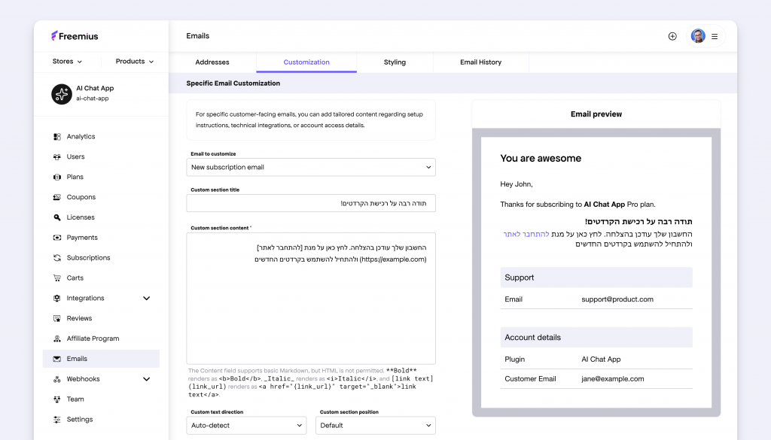Click the Email preview title
The height and width of the screenshot is (440, 771).
[596, 114]
